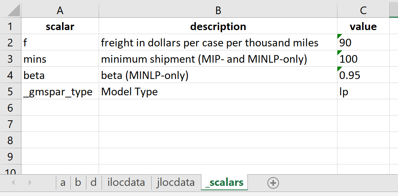Select the cell with value 0.95
The image size is (398, 196).
click(x=363, y=75)
